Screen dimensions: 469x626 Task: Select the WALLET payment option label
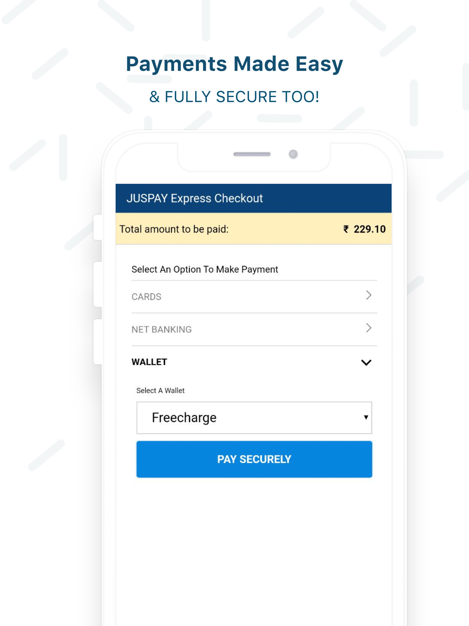pyautogui.click(x=149, y=362)
